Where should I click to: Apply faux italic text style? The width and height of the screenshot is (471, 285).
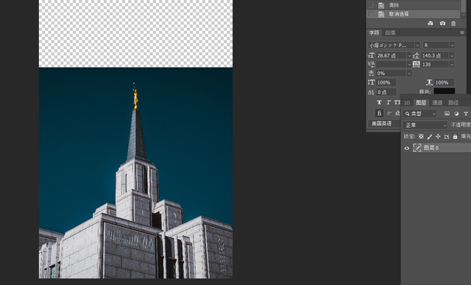(389, 103)
